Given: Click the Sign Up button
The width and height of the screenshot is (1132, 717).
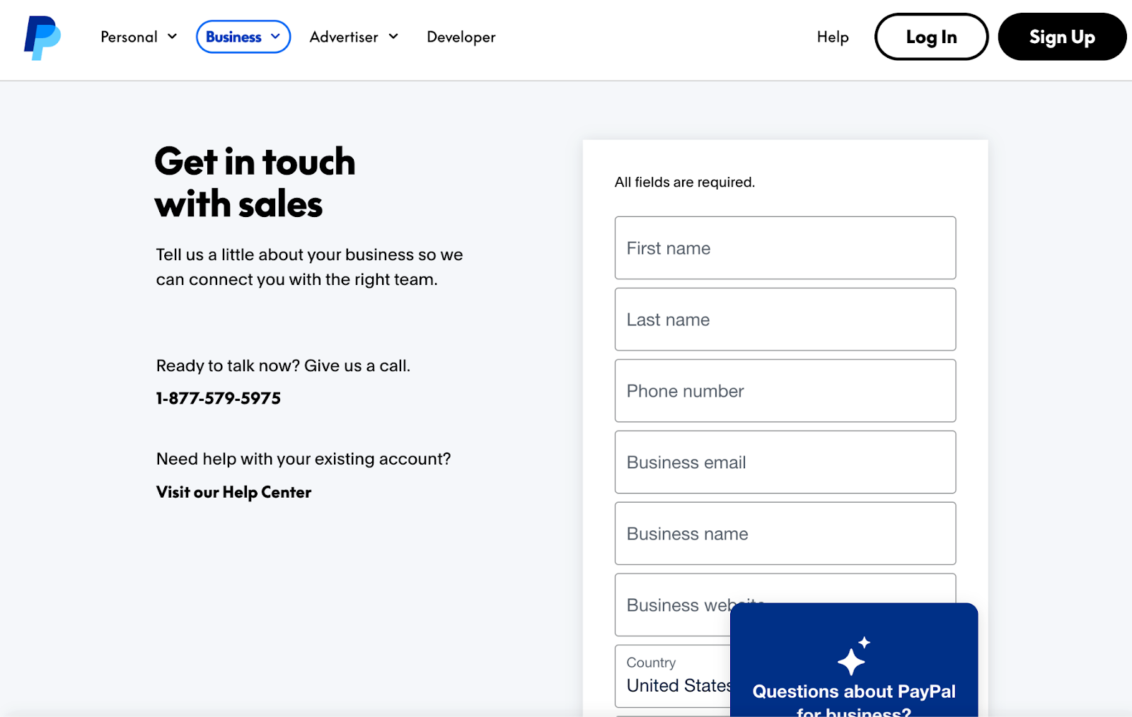Looking at the screenshot, I should (x=1062, y=37).
